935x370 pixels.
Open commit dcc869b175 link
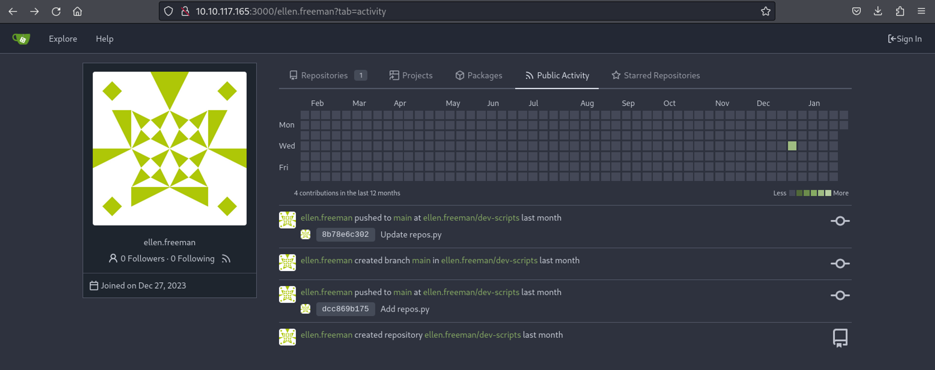point(345,309)
